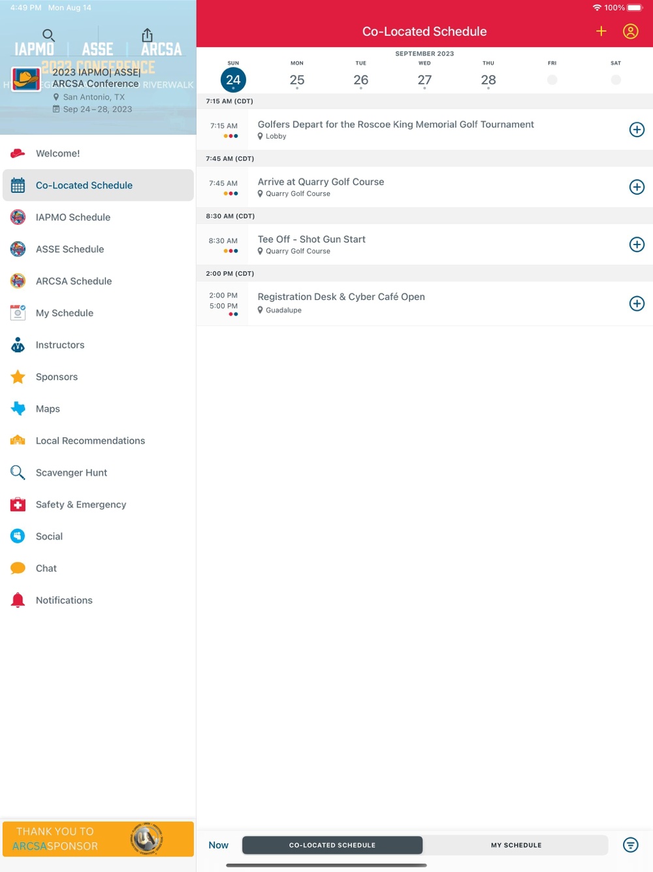Switch to MY SCHEDULE bottom segment
This screenshot has height=872, width=653.
pyautogui.click(x=516, y=845)
